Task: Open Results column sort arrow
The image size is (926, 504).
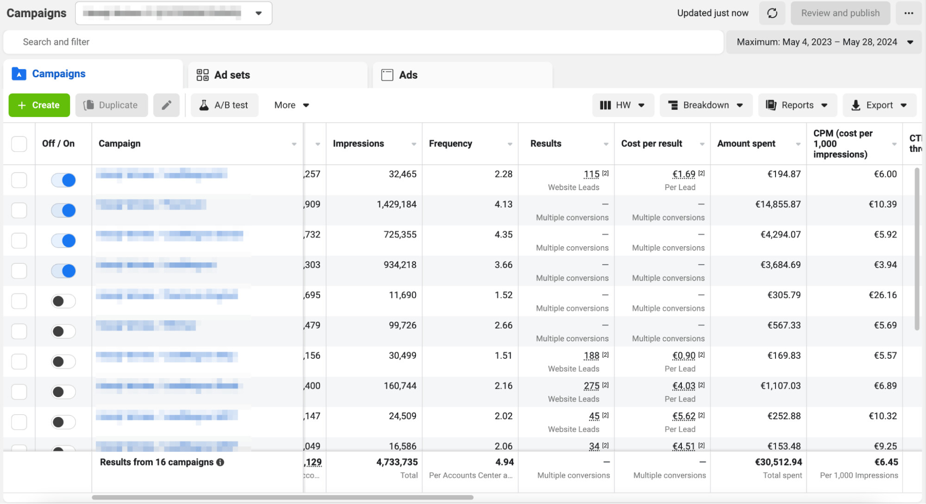Action: tap(606, 144)
